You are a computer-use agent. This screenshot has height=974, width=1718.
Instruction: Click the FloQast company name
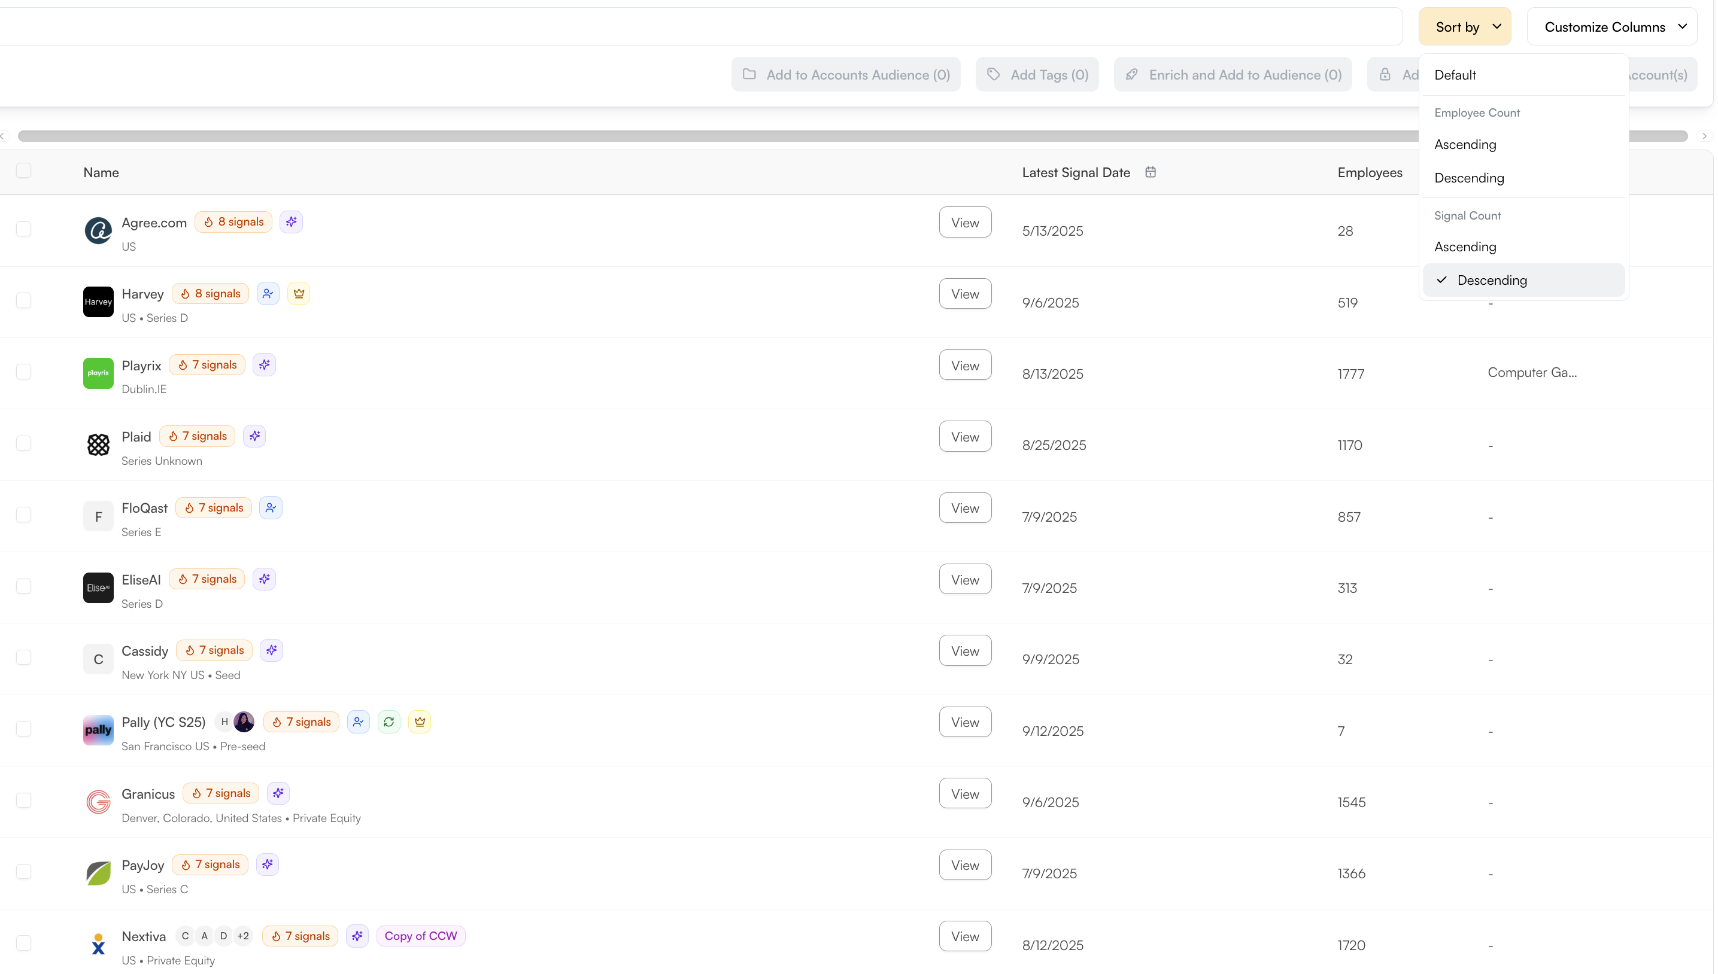tap(144, 509)
